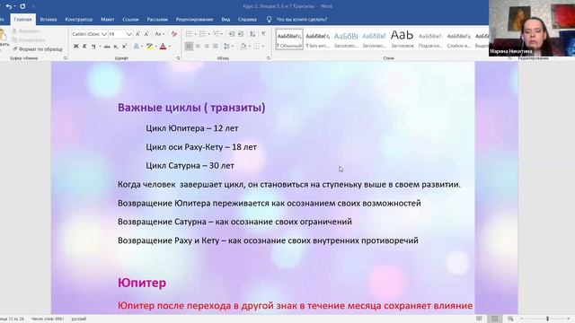Apply a numbered list

click(x=202, y=34)
